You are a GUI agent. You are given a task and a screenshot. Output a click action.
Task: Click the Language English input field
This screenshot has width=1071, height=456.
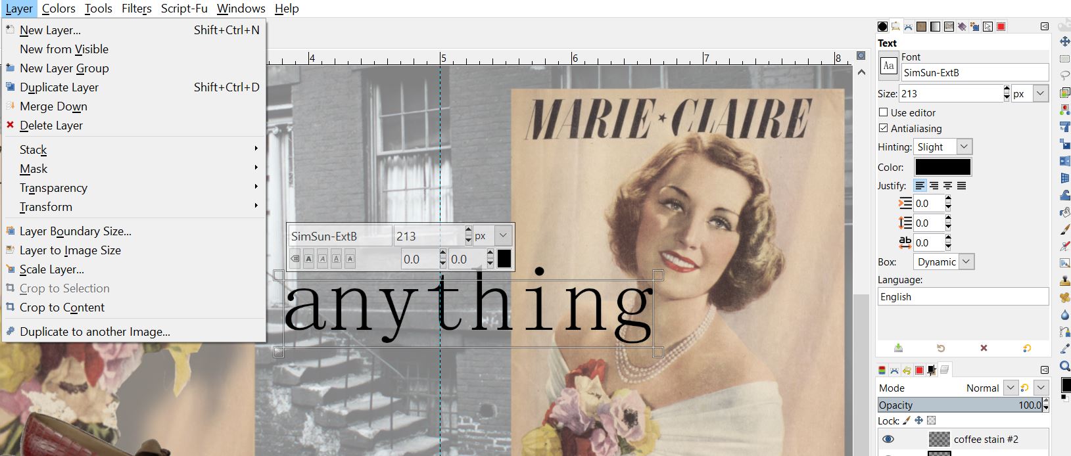pos(963,296)
